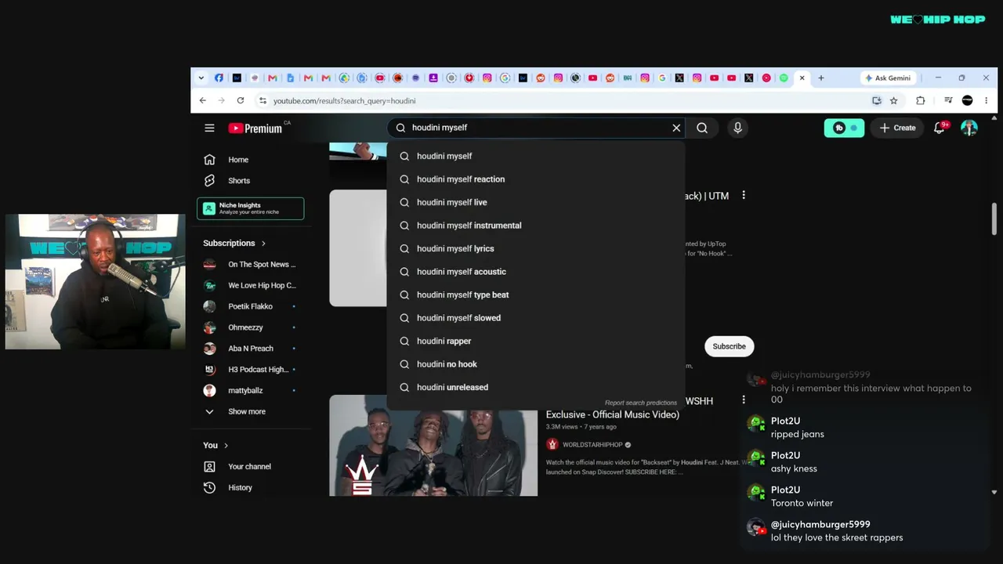Image resolution: width=1003 pixels, height=564 pixels.
Task: Clear the search box with the X
Action: tap(676, 128)
